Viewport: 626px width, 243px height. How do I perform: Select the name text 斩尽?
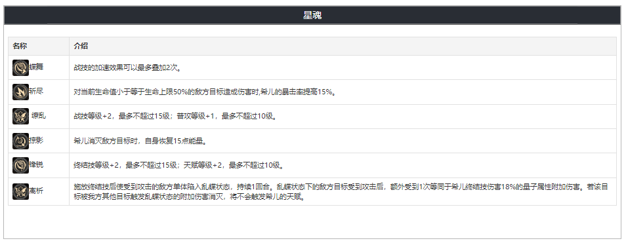pyautogui.click(x=36, y=92)
